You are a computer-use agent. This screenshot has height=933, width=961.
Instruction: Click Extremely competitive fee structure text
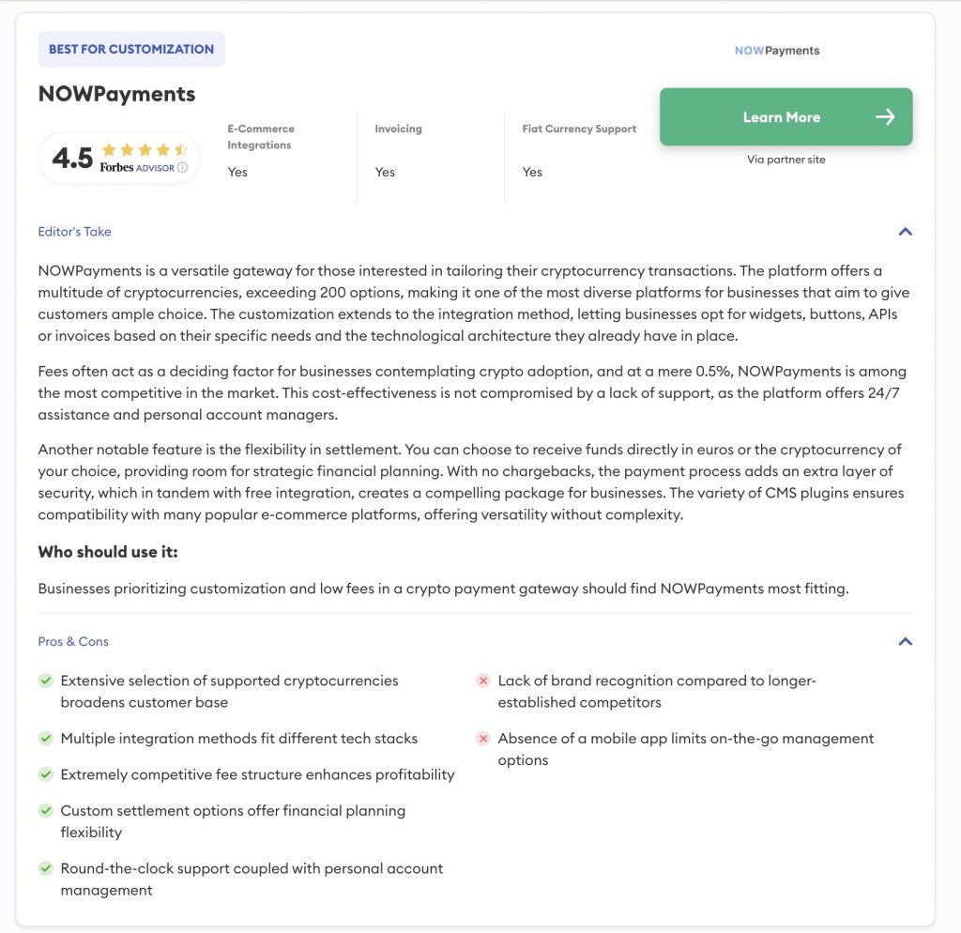pos(257,774)
